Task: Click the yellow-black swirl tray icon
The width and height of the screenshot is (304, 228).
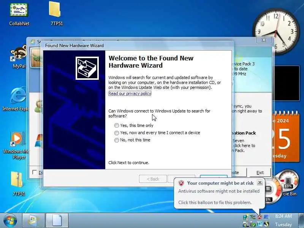Action: 266,224
